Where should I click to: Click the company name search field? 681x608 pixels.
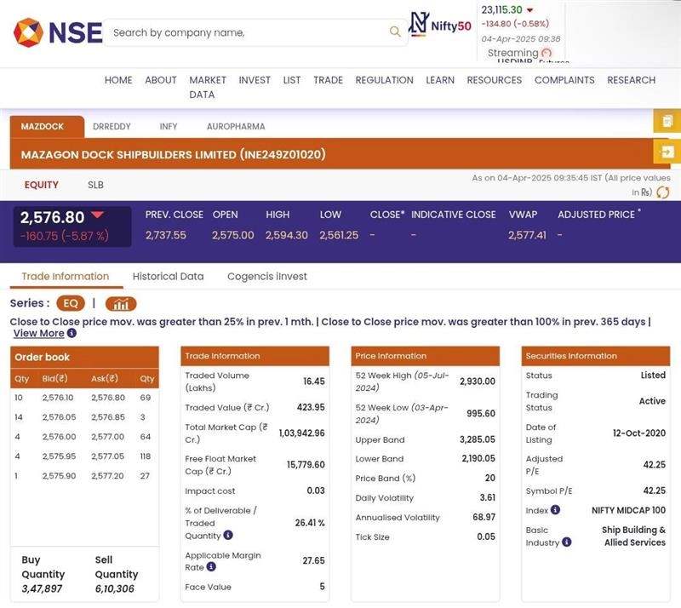247,32
